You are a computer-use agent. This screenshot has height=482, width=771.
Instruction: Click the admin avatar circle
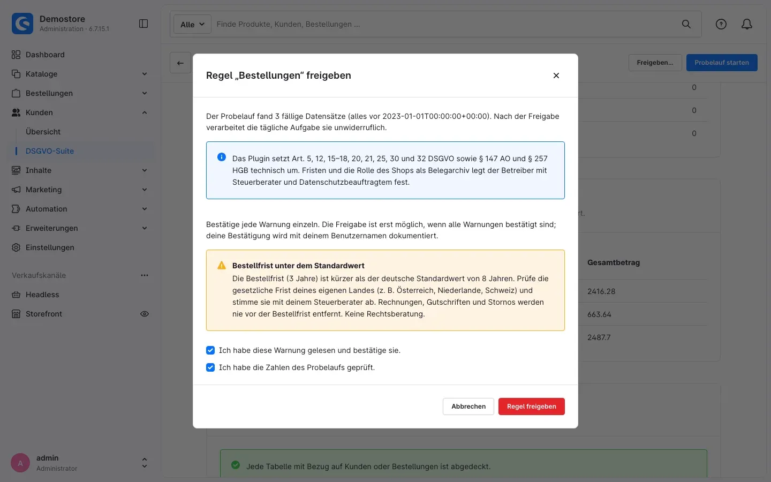(x=20, y=463)
